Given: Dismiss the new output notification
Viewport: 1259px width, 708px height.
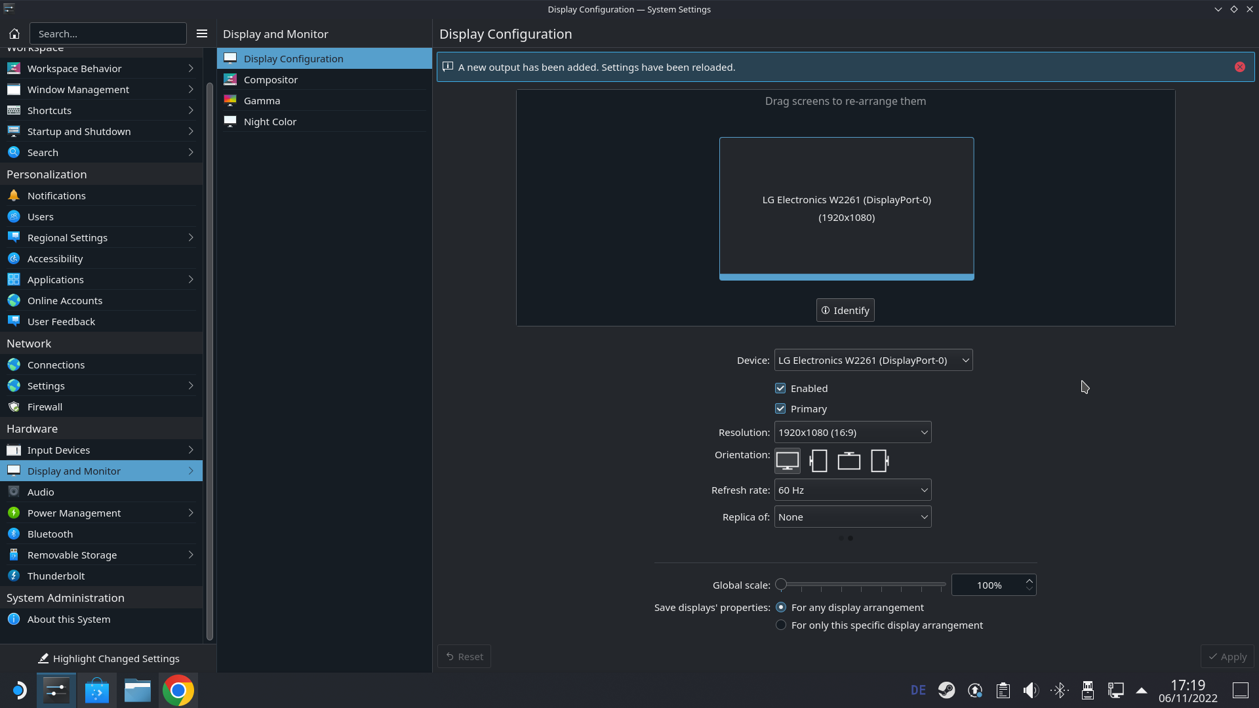Looking at the screenshot, I should coord(1239,67).
